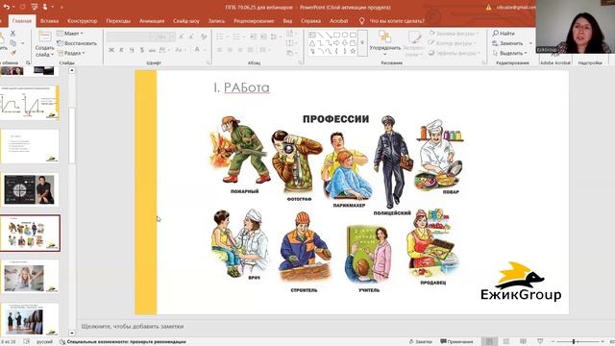Open Примечания comments from status bar
Screen dimensions: 615x346
pyautogui.click(x=457, y=342)
